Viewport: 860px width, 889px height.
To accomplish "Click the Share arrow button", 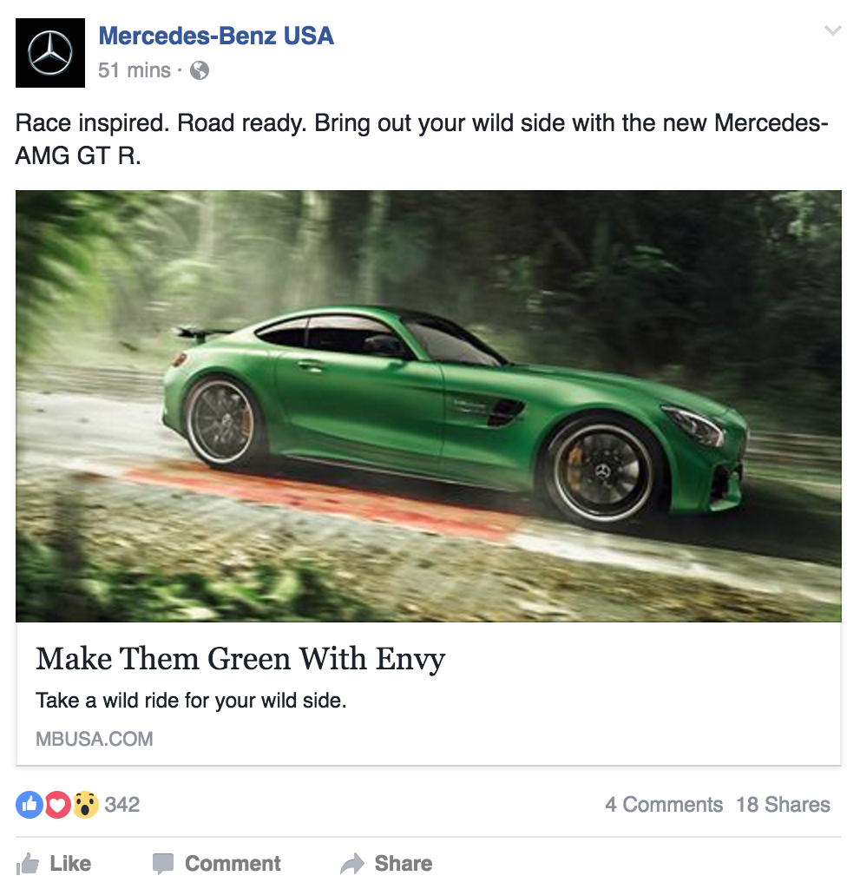I will tap(386, 864).
